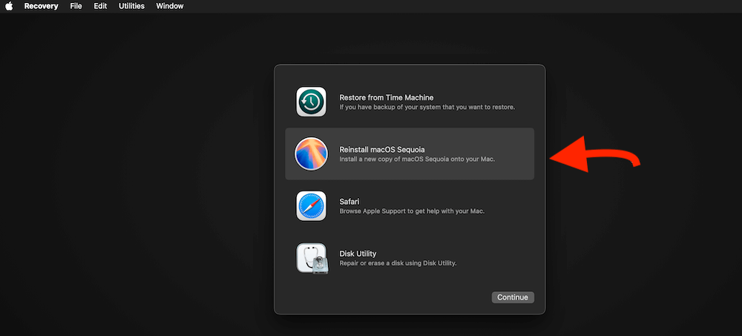Click the Safari compass icon

click(x=311, y=205)
